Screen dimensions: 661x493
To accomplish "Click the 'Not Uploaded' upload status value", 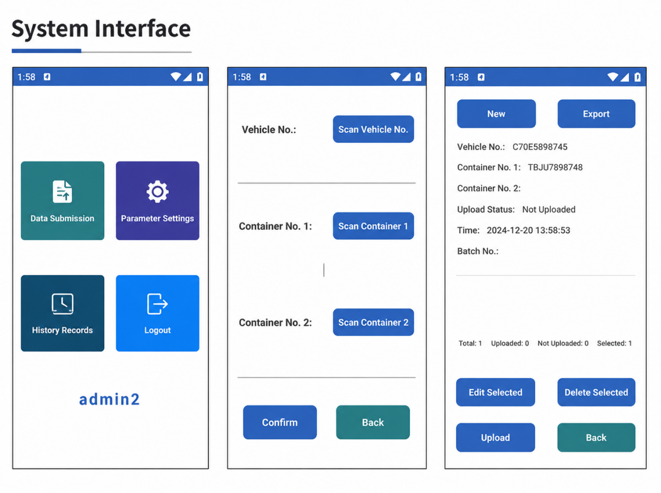I will (549, 209).
